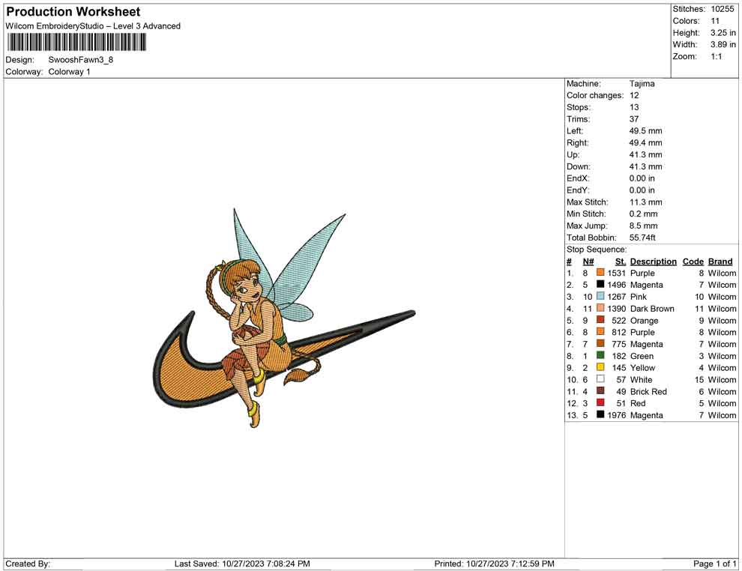Click the 'Printed: 10/27/2023 7:12:59 PM' text

tap(494, 564)
